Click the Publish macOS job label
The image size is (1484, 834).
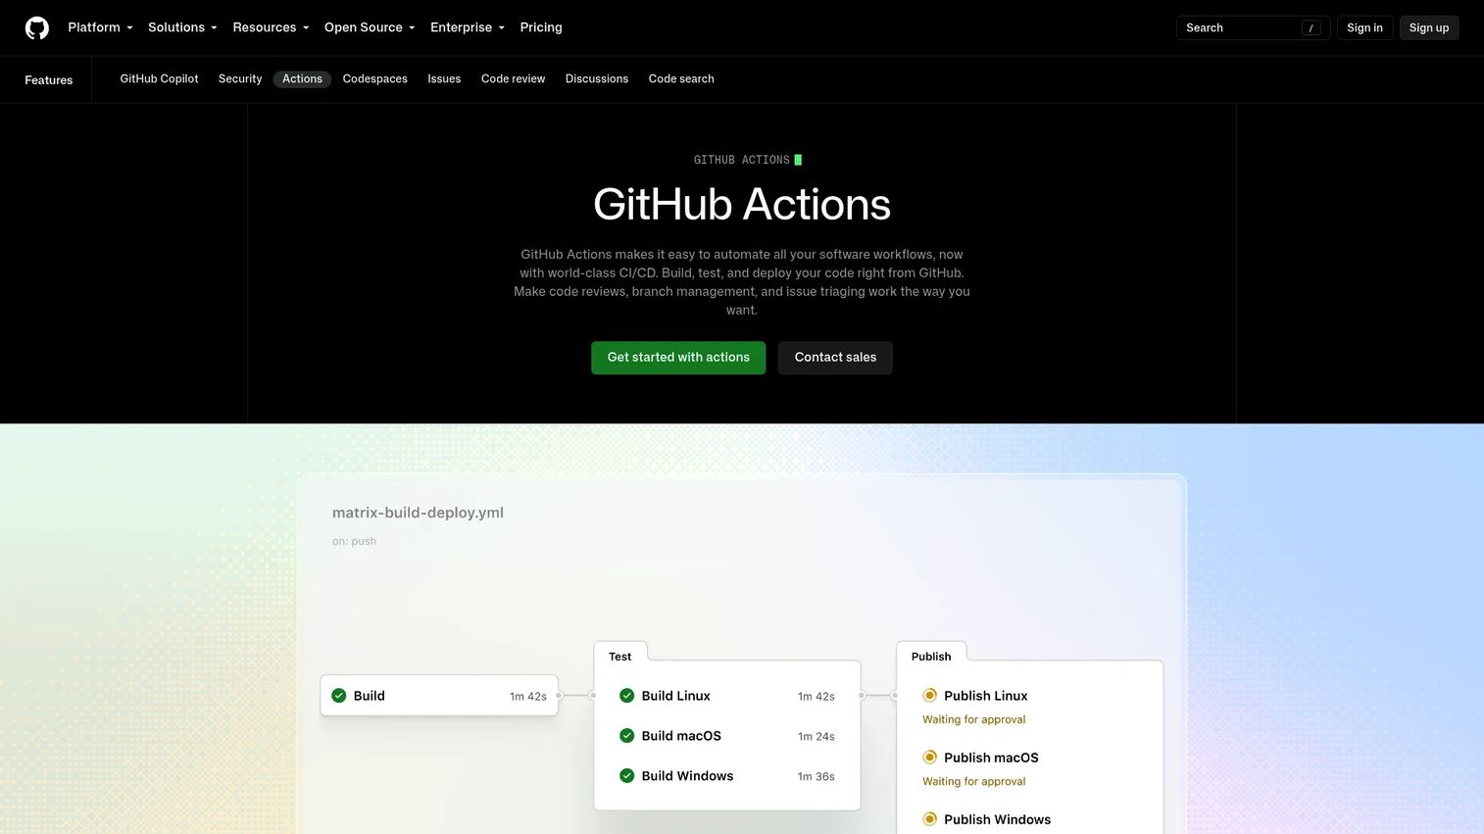(991, 758)
